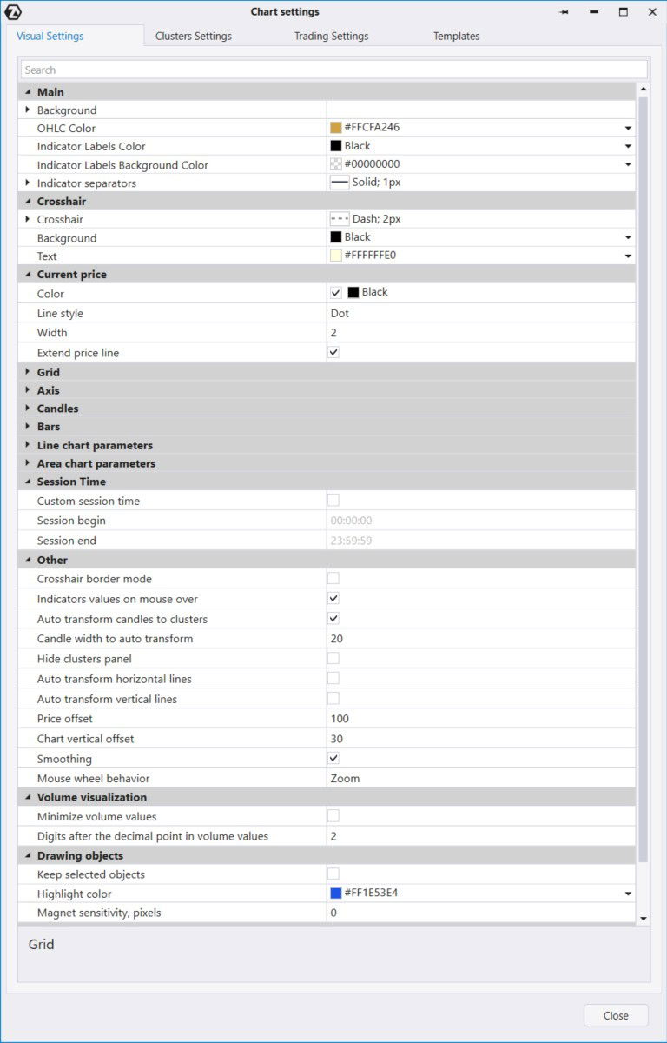Click the transparent Indicator Labels Background swatch
The width and height of the screenshot is (667, 1043).
[x=336, y=164]
